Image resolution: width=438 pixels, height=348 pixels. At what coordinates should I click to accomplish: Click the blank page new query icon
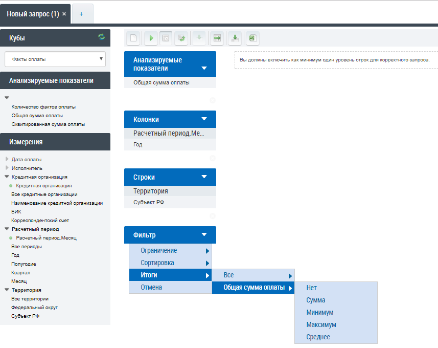pos(133,38)
